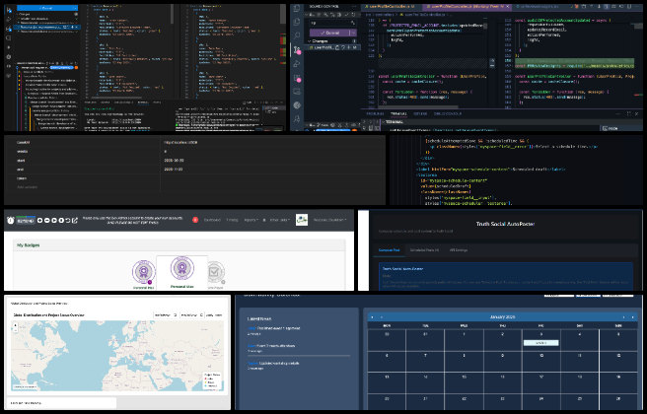Viewport: 647px width, 414px height.
Task: Open Dashboard link in the navbar
Action: pos(212,220)
